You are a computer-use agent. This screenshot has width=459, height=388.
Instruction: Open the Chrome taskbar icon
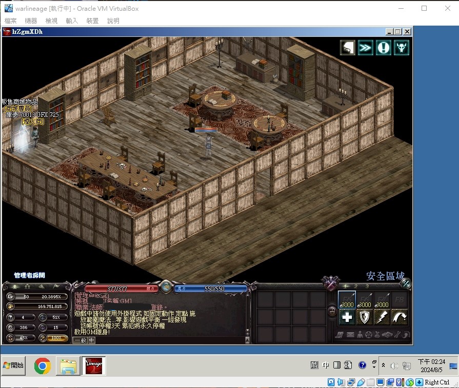click(42, 366)
